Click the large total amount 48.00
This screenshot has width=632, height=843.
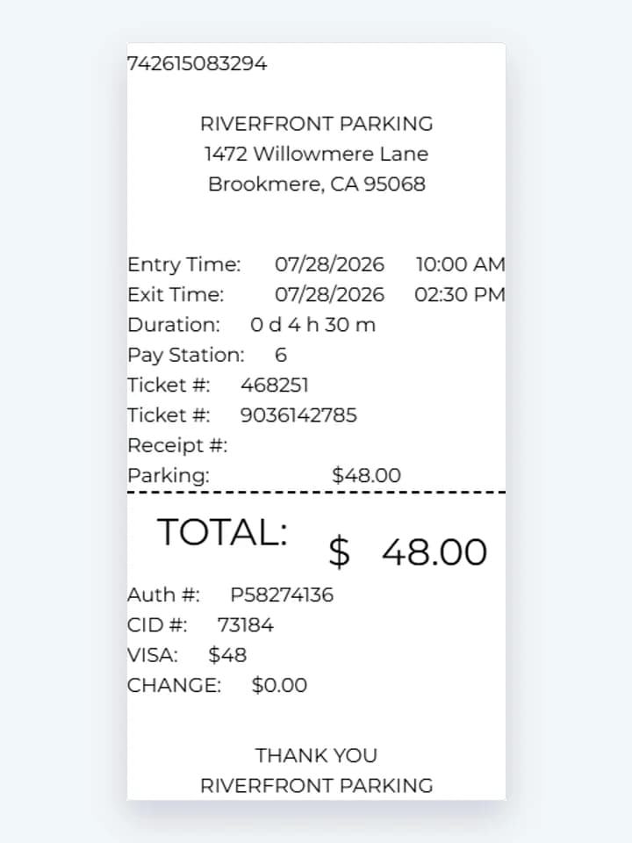434,551
